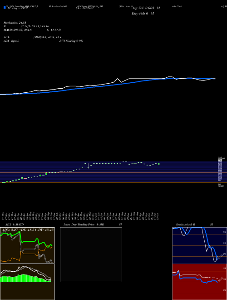227x300 pixels.
Task: Click the 'Avg Vol: 0.008 M' label
Action: click(x=146, y=8)
